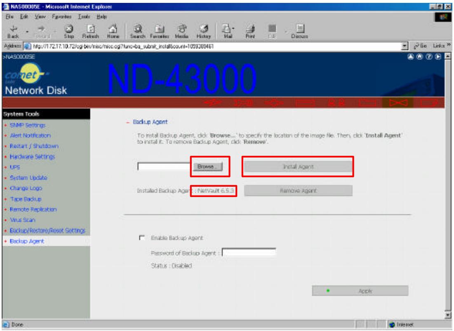Click the Internet zone indicator in the status bar
Screen dimensions: 454x331
pos(401,325)
